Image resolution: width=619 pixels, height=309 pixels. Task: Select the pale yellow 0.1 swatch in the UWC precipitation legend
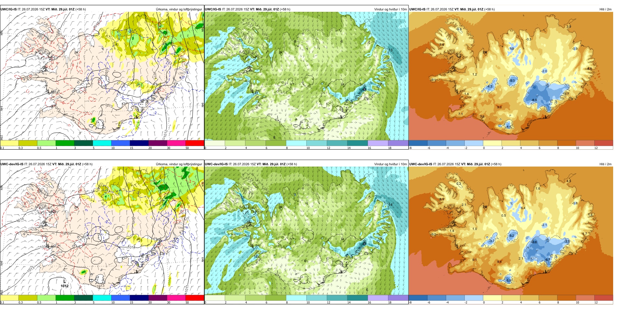pos(9,143)
